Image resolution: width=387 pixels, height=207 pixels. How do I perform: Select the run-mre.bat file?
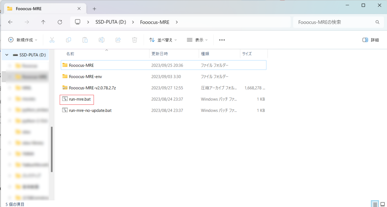(x=80, y=99)
